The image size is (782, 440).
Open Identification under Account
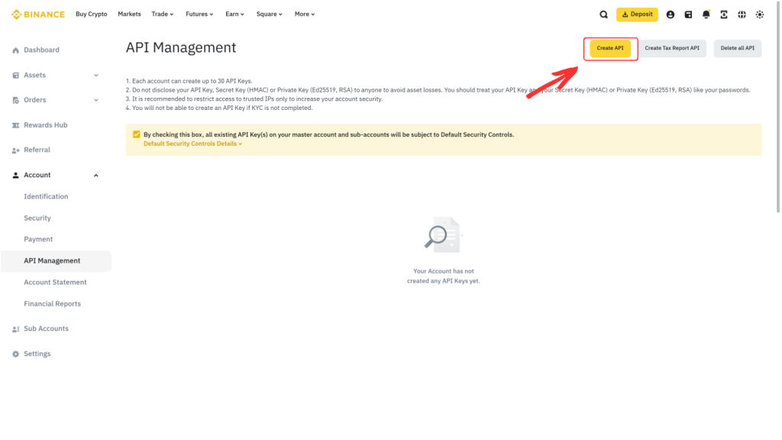click(x=46, y=196)
